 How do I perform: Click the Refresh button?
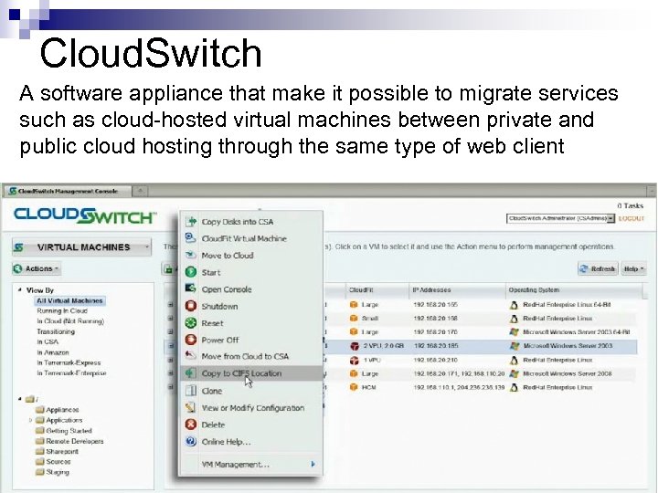tap(598, 268)
